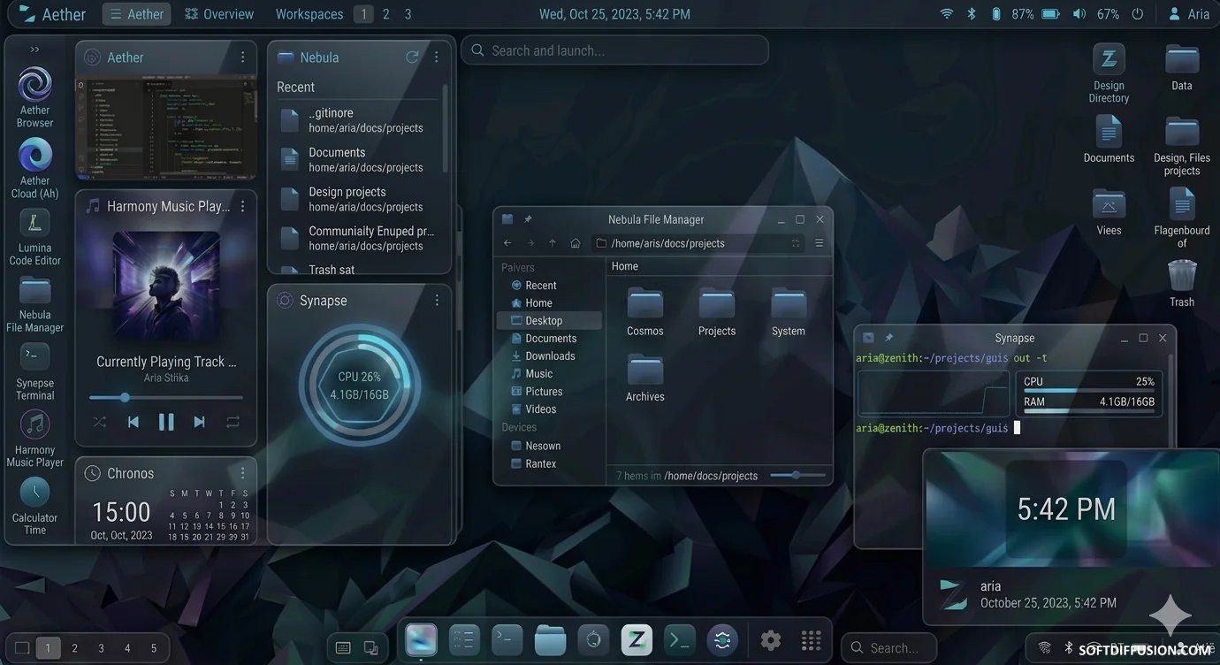Click the Search and launch field
This screenshot has height=665, width=1220.
point(614,50)
